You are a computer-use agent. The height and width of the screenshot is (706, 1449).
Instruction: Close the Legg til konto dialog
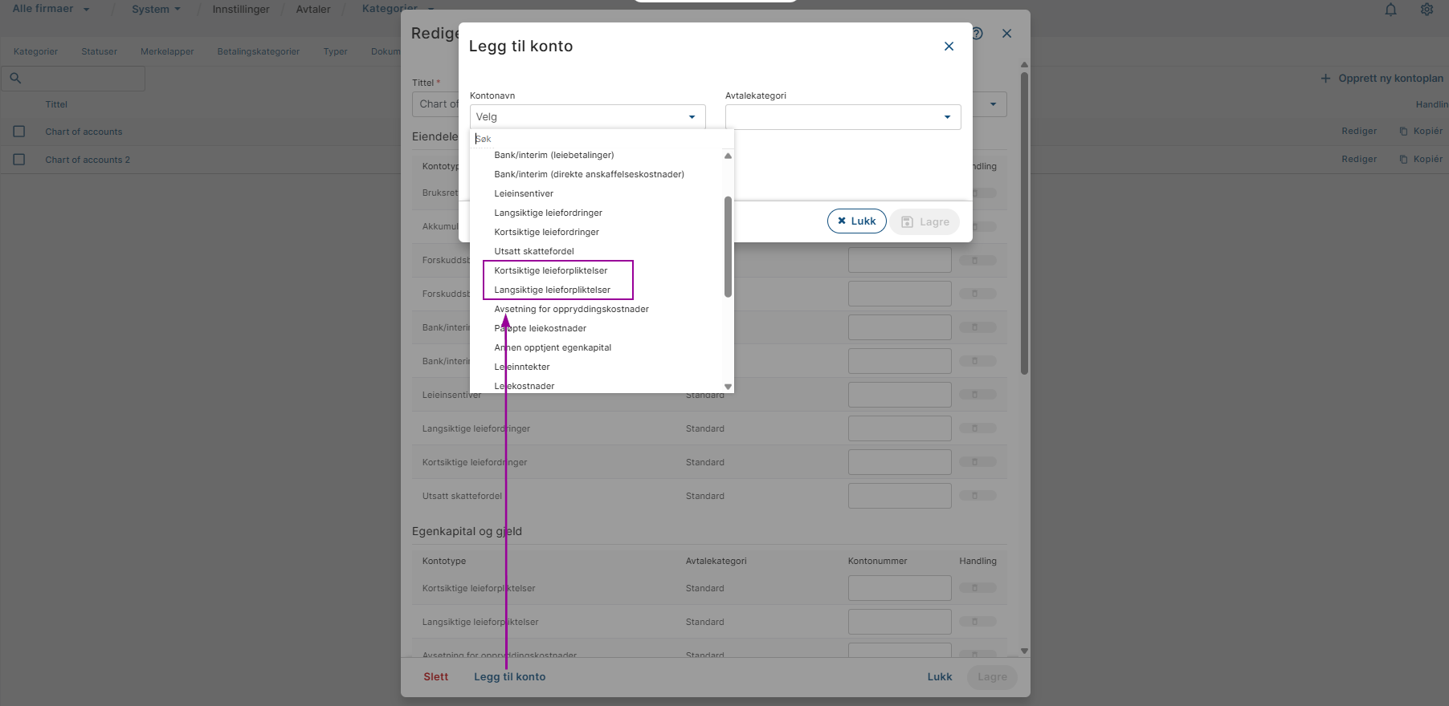click(x=949, y=47)
